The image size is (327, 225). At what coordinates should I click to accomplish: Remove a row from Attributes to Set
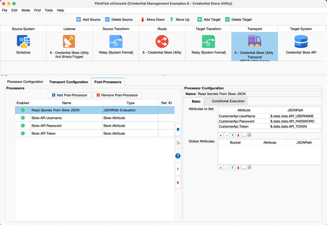[x=226, y=135]
